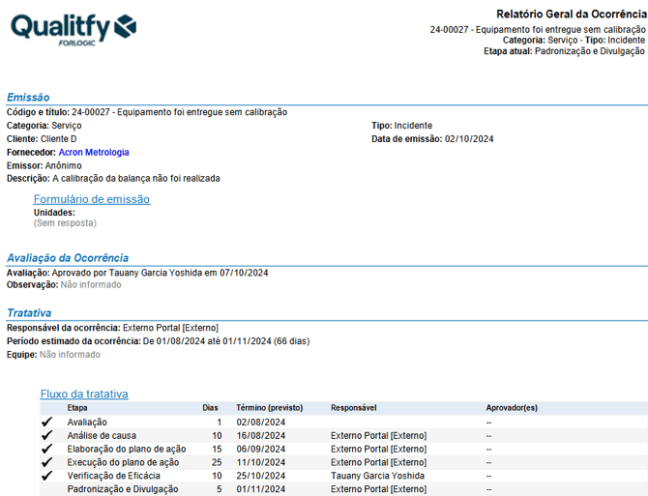Open the Acron Metrologia supplier link
Viewport: 648px width, 496px height.
click(94, 153)
